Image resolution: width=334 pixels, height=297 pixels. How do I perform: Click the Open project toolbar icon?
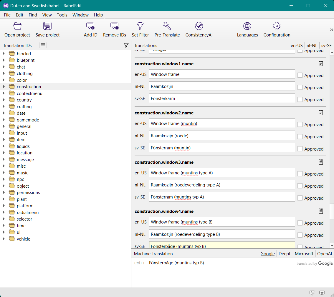coord(17,26)
